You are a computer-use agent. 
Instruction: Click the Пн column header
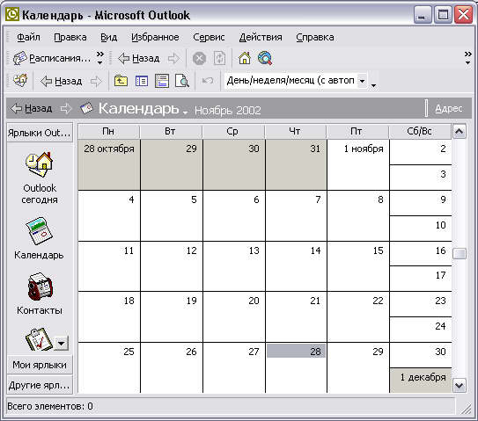108,131
